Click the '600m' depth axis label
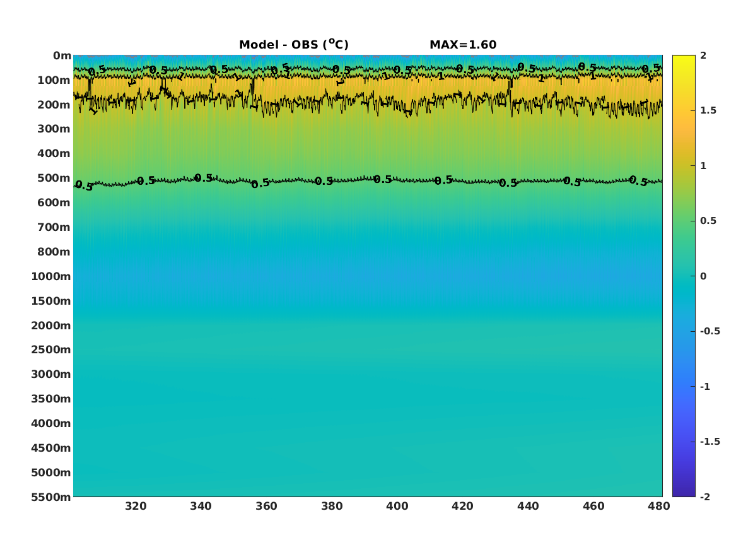The width and height of the screenshot is (736, 552). 54,203
